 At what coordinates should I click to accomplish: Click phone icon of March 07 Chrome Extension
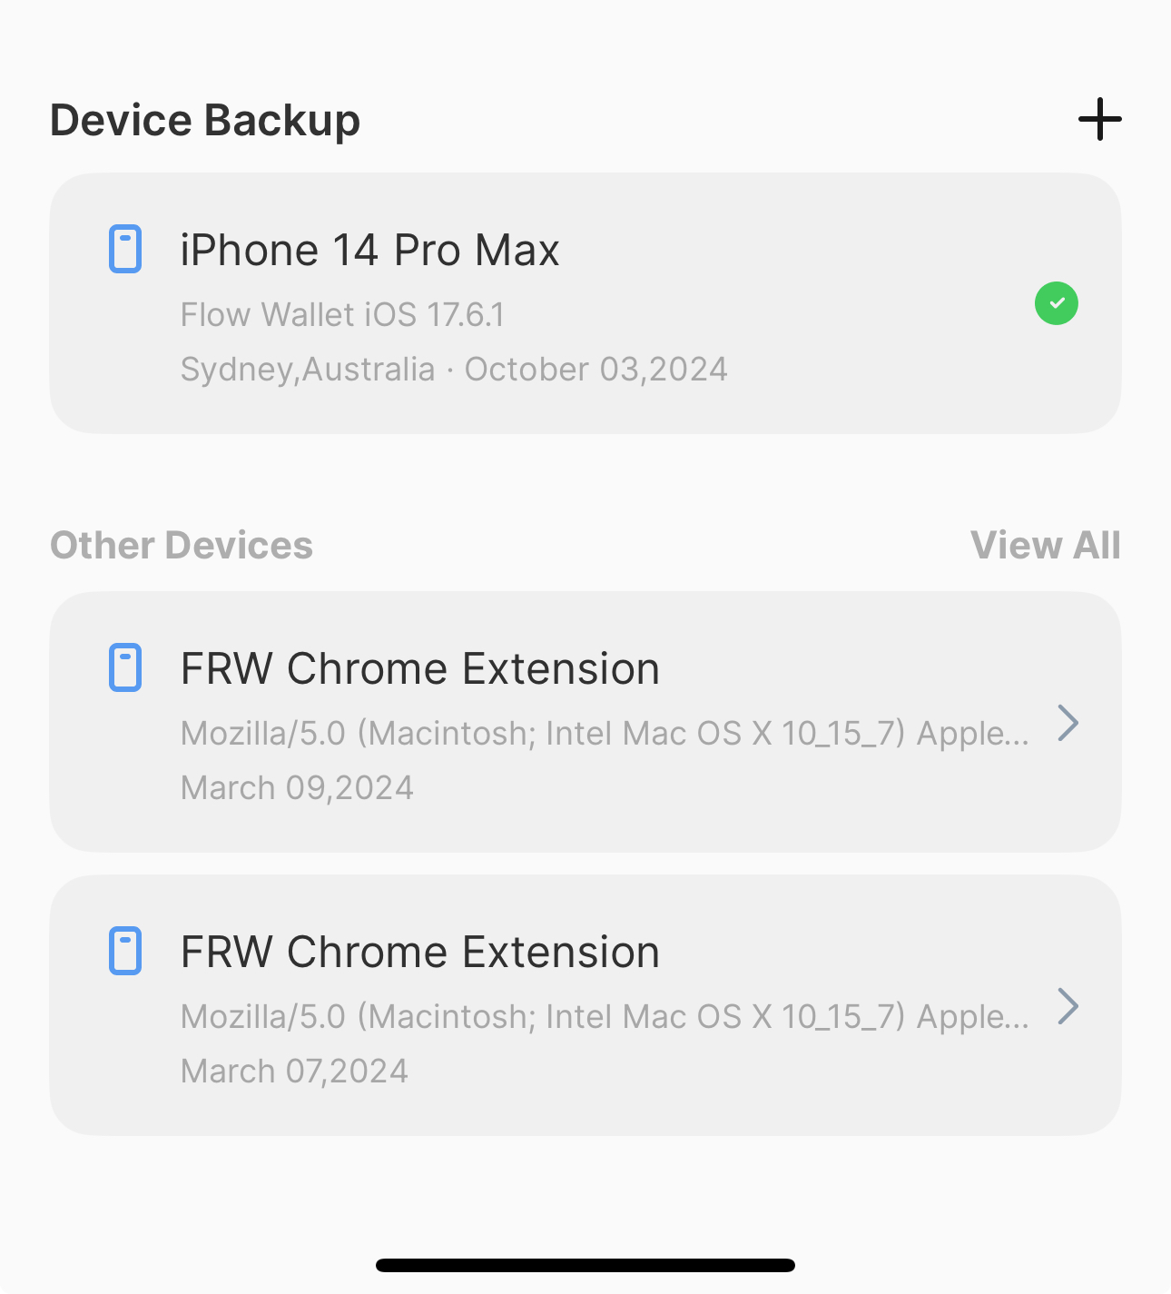point(125,951)
